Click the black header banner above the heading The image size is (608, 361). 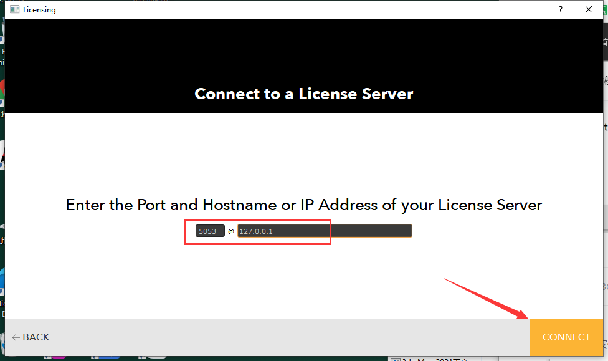coord(303,50)
